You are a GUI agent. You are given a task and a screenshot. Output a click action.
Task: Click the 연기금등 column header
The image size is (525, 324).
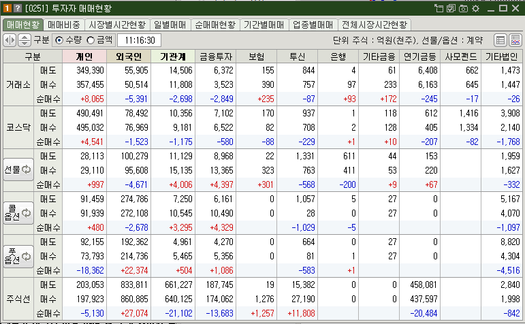(420, 56)
